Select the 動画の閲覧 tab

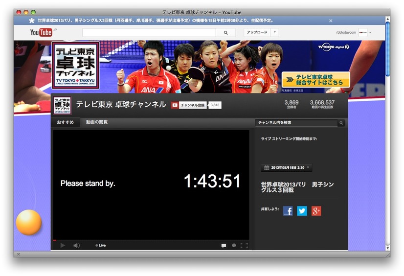[97, 122]
